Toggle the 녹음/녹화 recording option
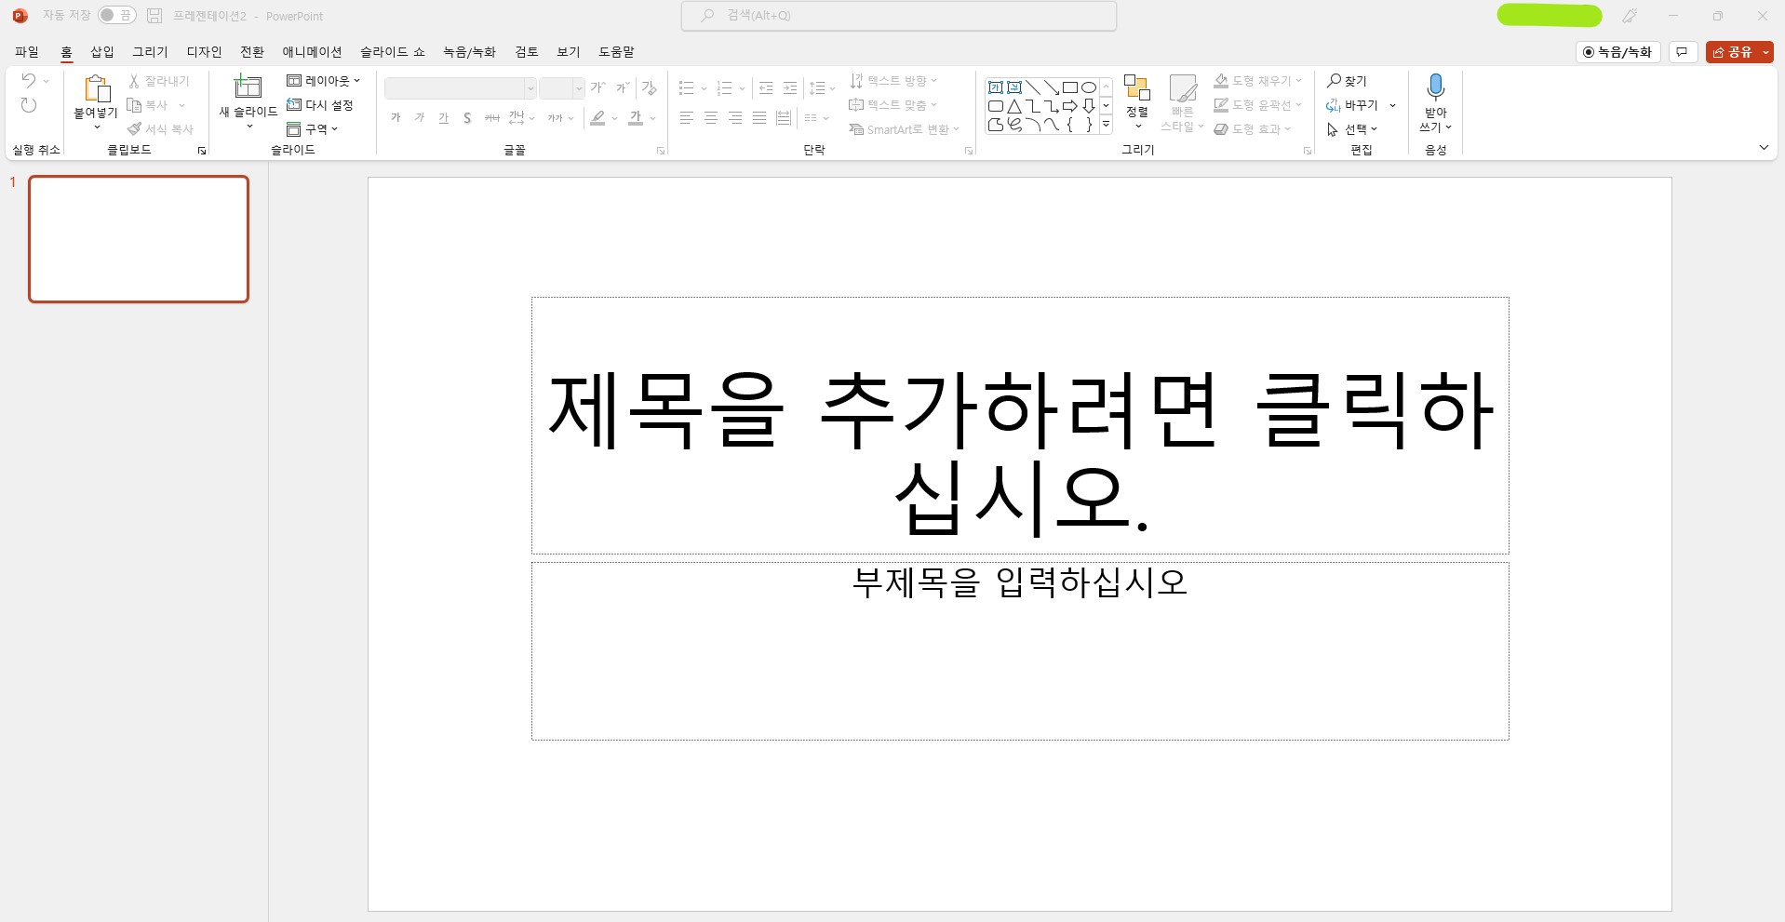This screenshot has height=922, width=1785. coord(1617,52)
